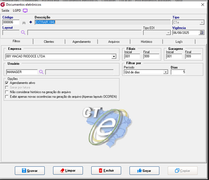
Task: Switch to the Log's tab
Action: pos(179,42)
